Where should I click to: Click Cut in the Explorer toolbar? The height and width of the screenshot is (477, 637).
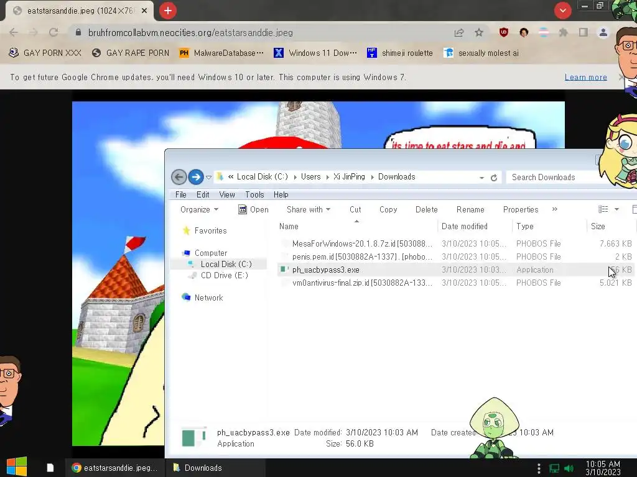(355, 210)
